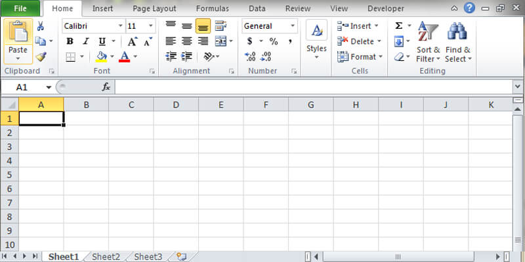
Task: Select the Format Painter brush
Action: [x=41, y=56]
